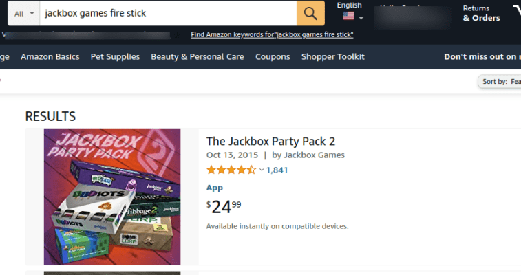Open the Coupons nav item
This screenshot has width=521, height=275.
pos(273,56)
